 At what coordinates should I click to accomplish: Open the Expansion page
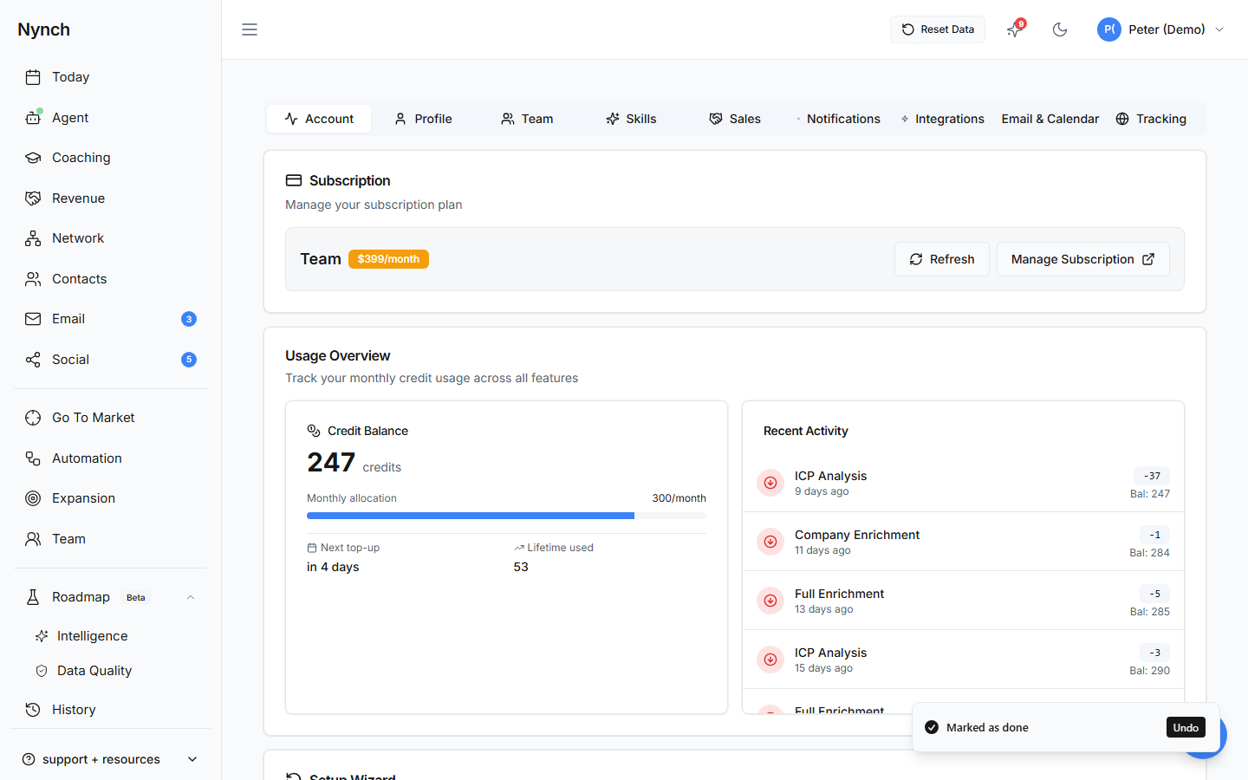coord(110,498)
